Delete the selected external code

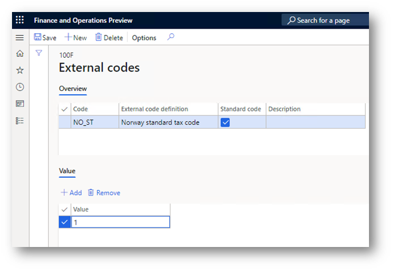click(109, 38)
